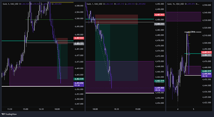Select green 4,462.519 label on 1h chart
Viewport: 214px width, 117px height.
(207, 71)
